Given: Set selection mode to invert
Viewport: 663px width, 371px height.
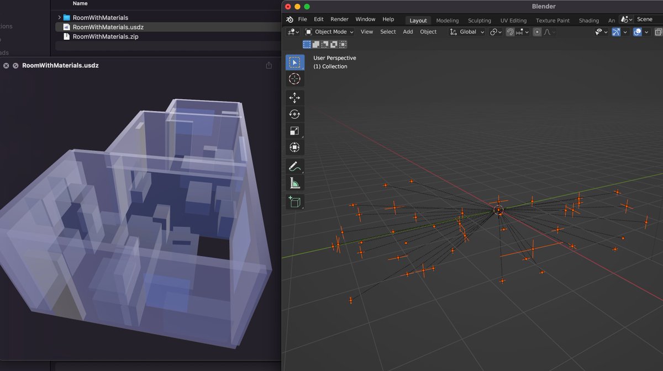Looking at the screenshot, I should (x=333, y=44).
